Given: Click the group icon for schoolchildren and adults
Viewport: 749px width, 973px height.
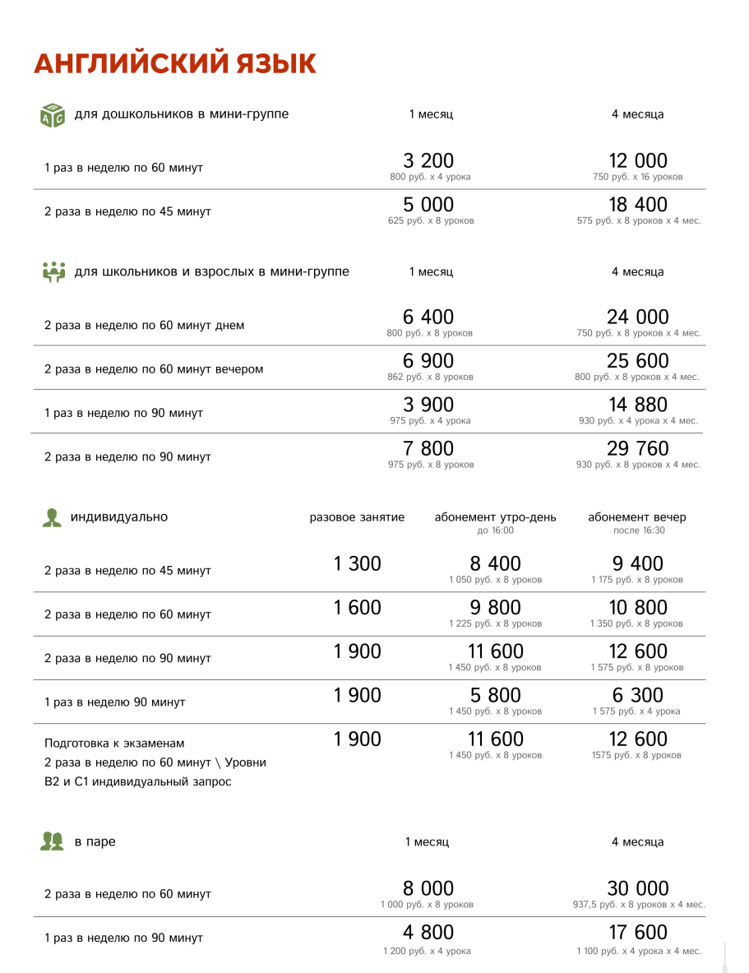Looking at the screenshot, I should pyautogui.click(x=53, y=271).
